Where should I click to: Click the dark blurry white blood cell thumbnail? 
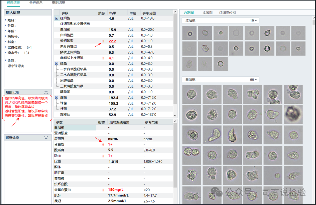pos(293,115)
